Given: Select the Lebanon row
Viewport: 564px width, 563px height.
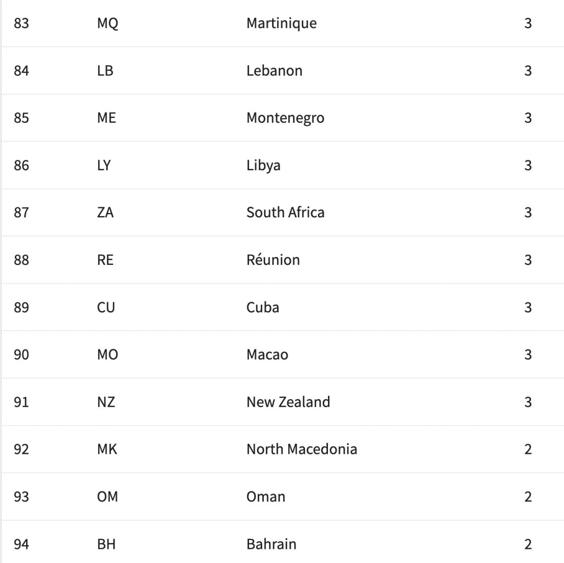Looking at the screenshot, I should (x=283, y=71).
